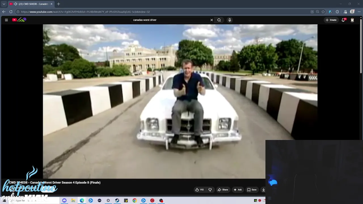The height and width of the screenshot is (204, 363).
Task: Go back with the browser back arrow
Action: pyautogui.click(x=4, y=12)
